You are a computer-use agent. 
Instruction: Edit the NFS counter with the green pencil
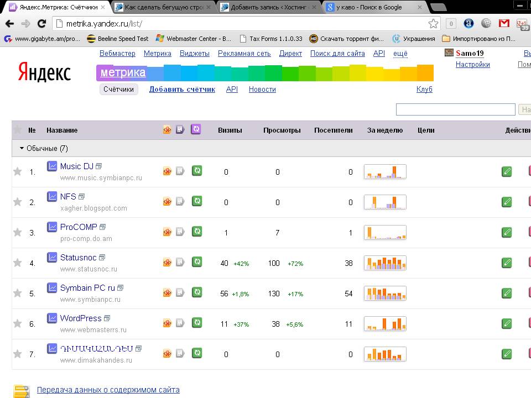click(x=507, y=202)
